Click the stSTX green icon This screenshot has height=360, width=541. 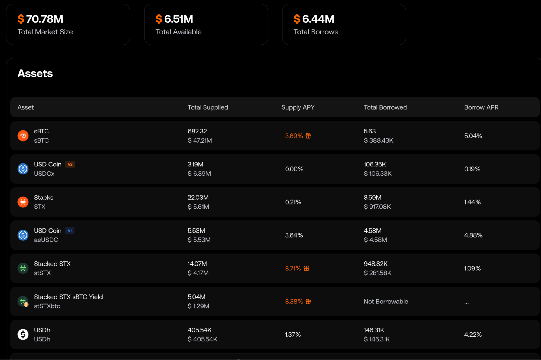click(23, 268)
